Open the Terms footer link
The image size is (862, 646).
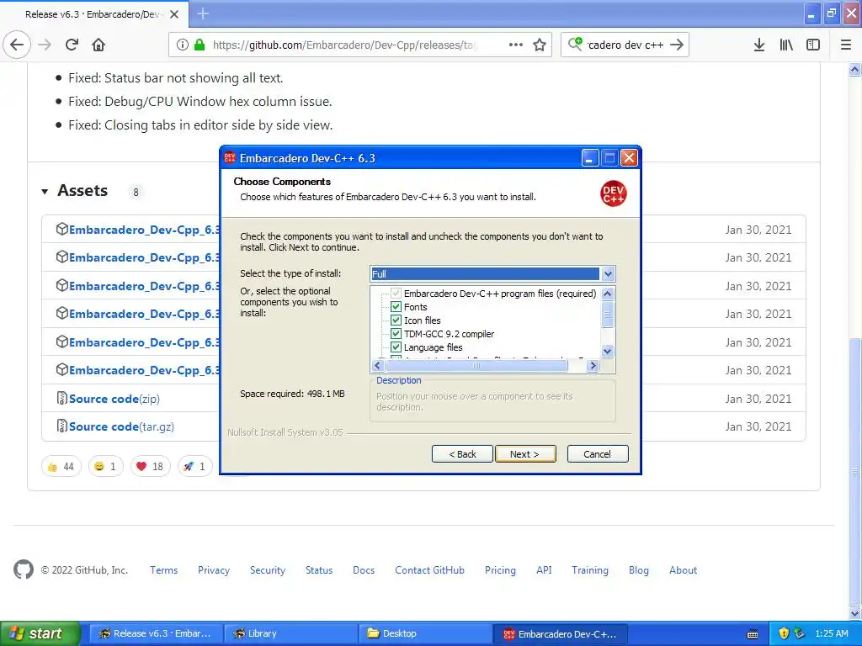164,570
